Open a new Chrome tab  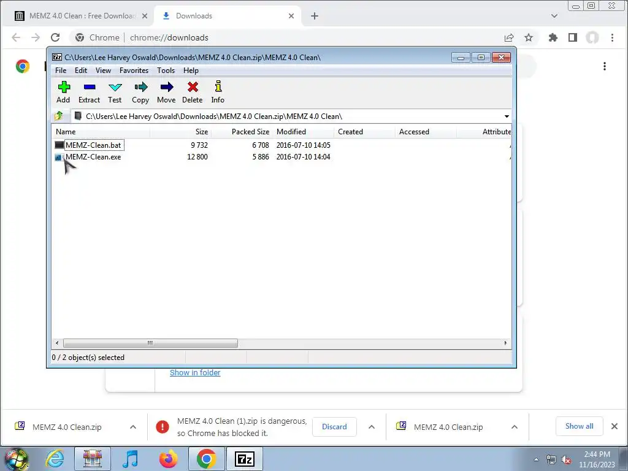(x=315, y=16)
